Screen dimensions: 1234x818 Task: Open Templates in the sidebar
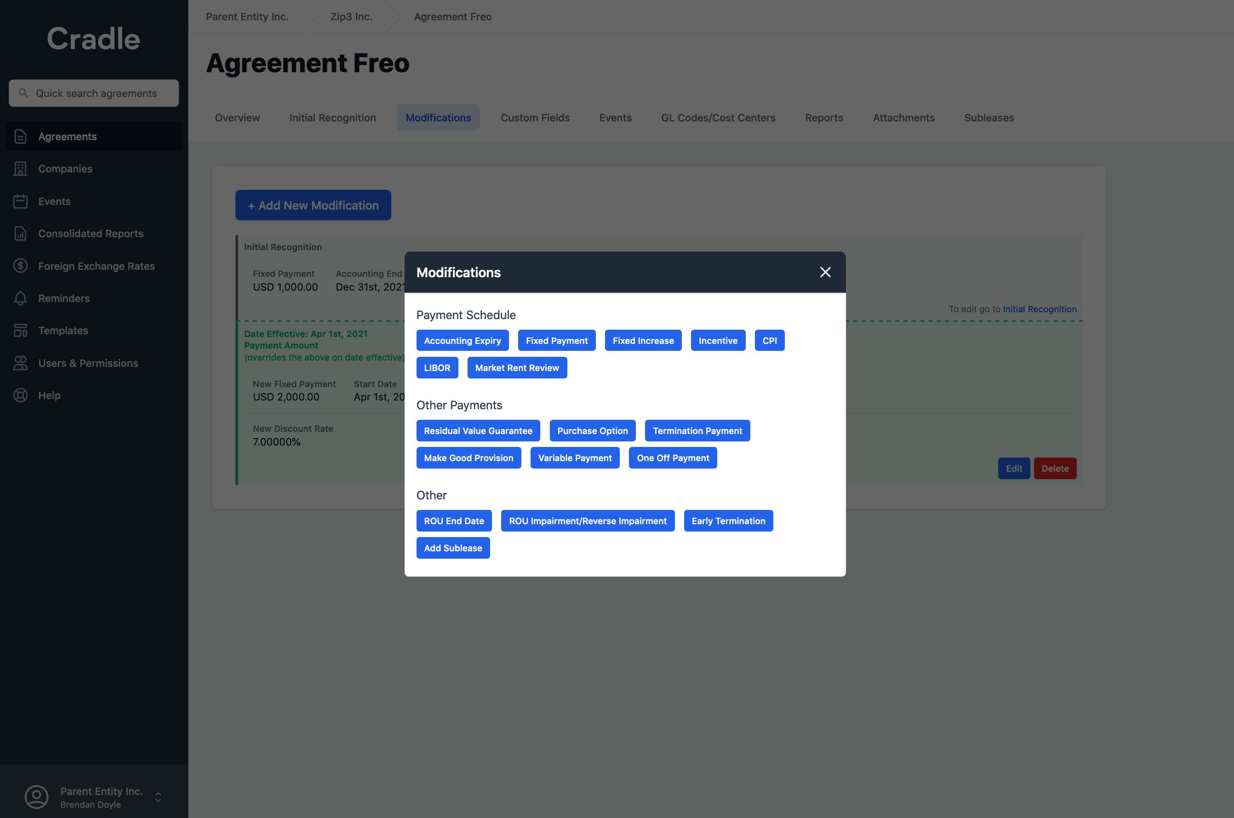(x=94, y=331)
